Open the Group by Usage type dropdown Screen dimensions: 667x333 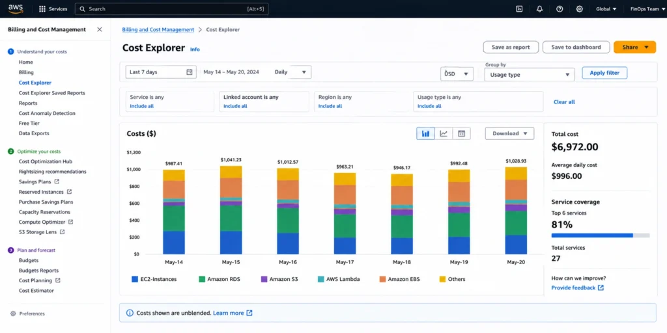529,75
